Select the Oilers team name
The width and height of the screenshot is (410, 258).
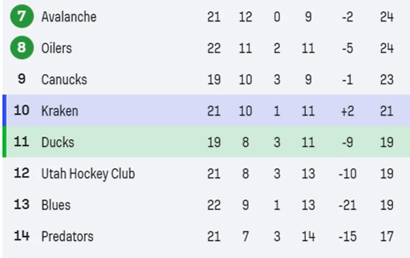pos(56,48)
